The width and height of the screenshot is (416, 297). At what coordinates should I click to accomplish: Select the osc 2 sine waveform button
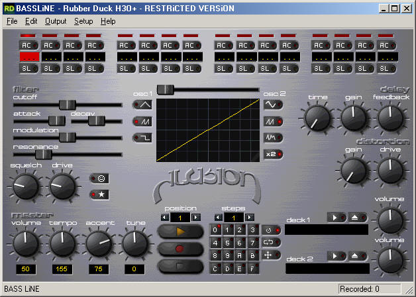tap(274, 105)
